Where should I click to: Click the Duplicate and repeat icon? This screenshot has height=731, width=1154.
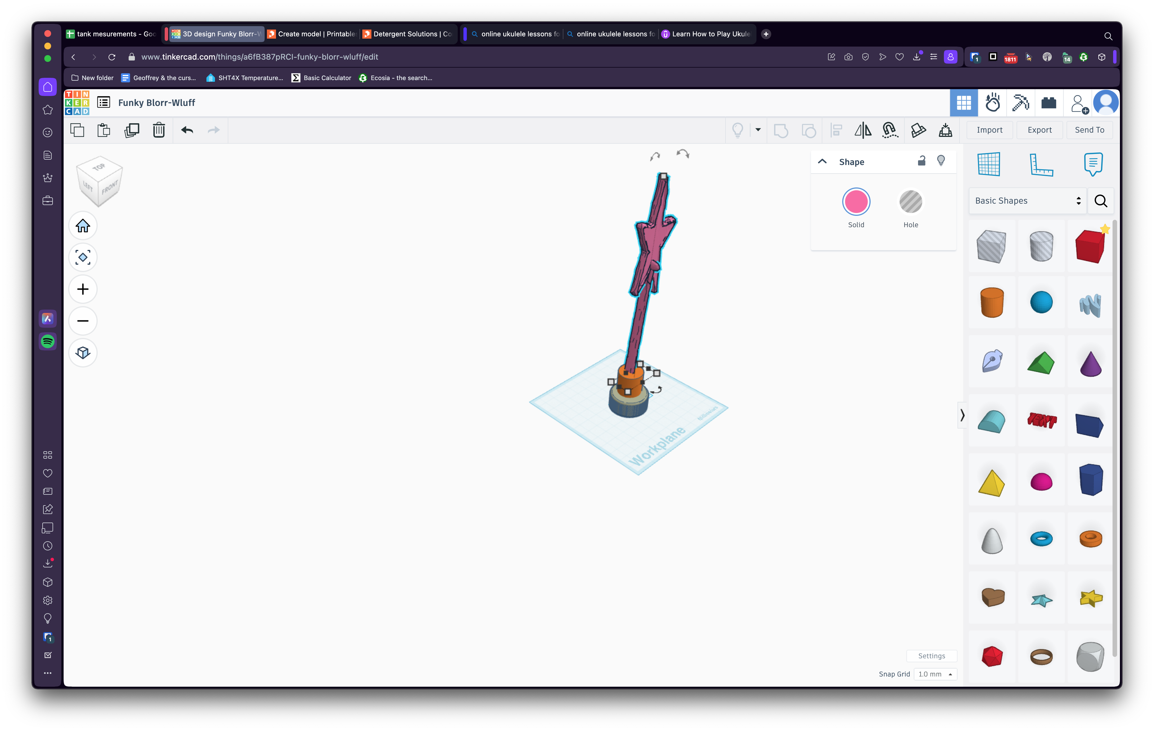pos(131,130)
